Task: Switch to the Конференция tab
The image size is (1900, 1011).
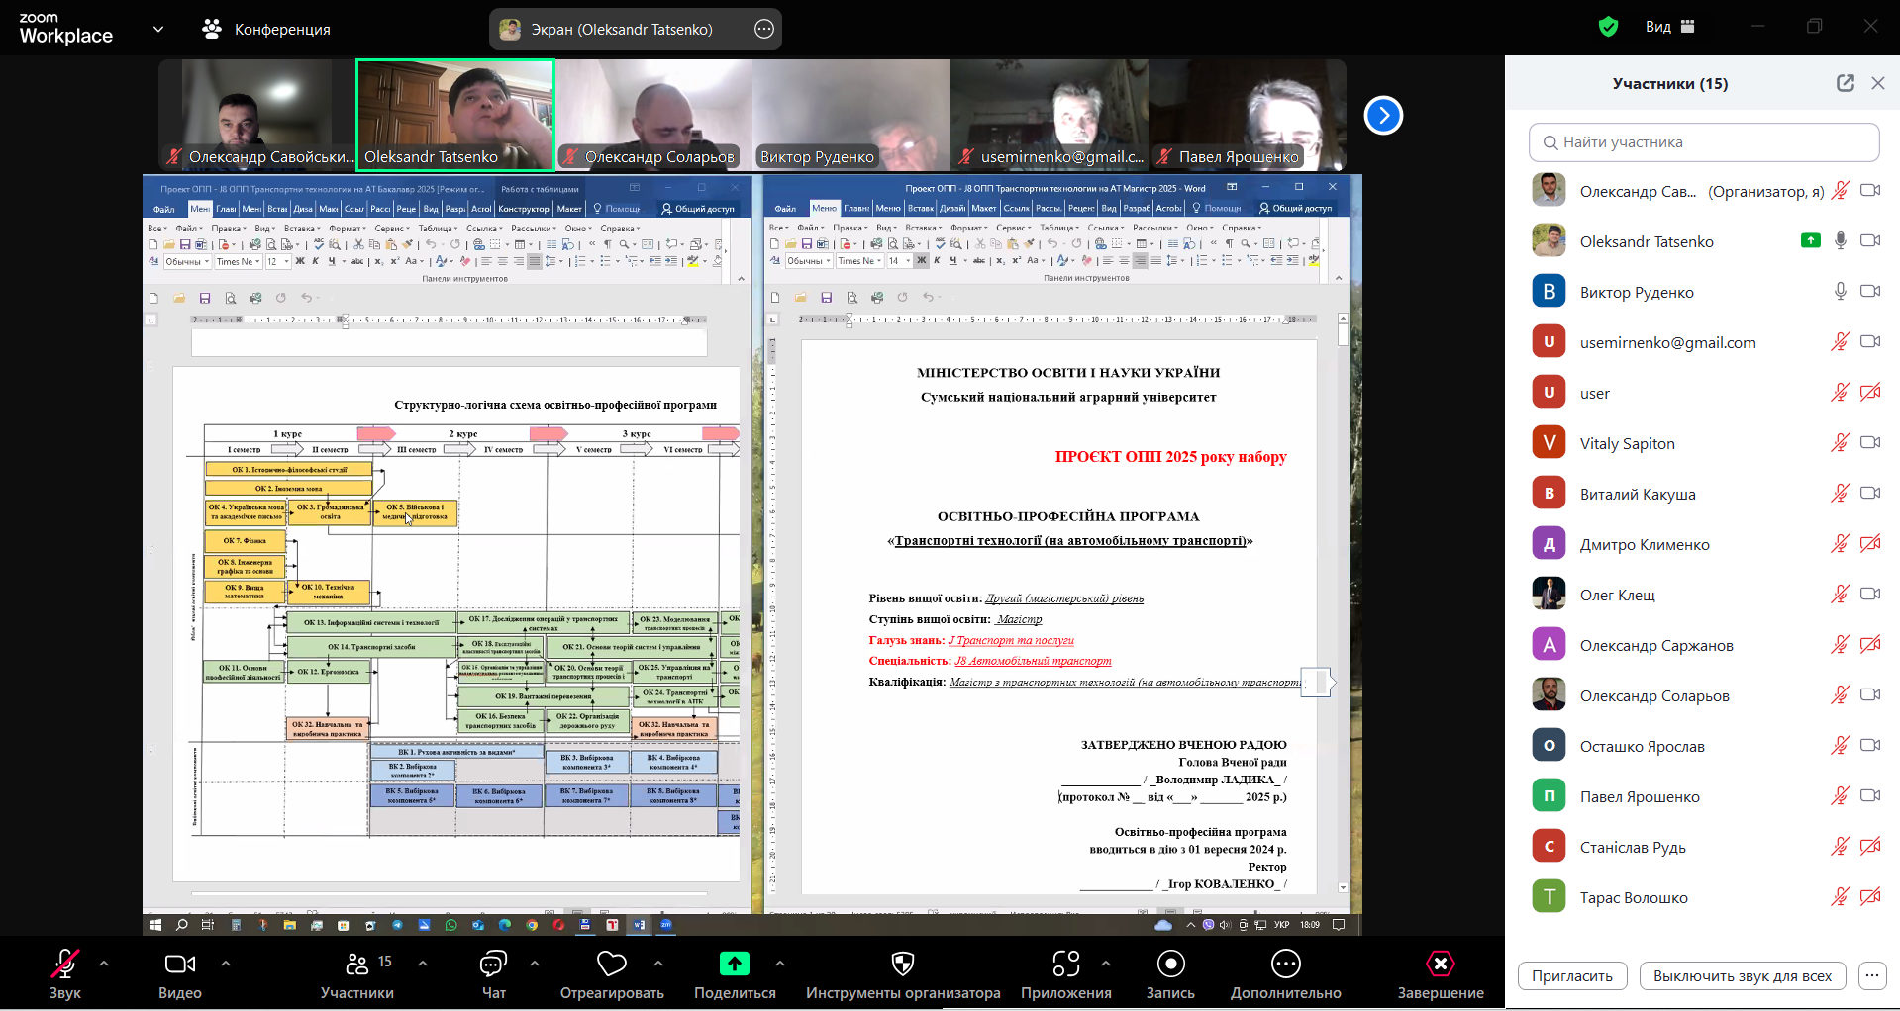Action: 267,30
